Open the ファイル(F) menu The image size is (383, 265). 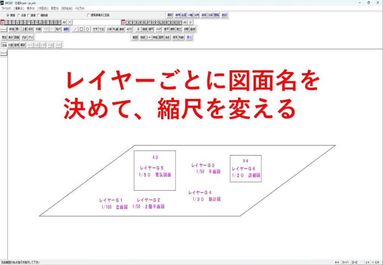(6, 8)
